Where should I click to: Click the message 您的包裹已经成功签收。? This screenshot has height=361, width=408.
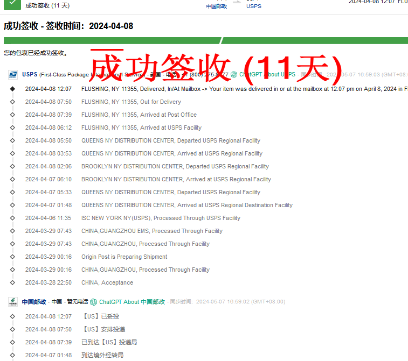(36, 53)
